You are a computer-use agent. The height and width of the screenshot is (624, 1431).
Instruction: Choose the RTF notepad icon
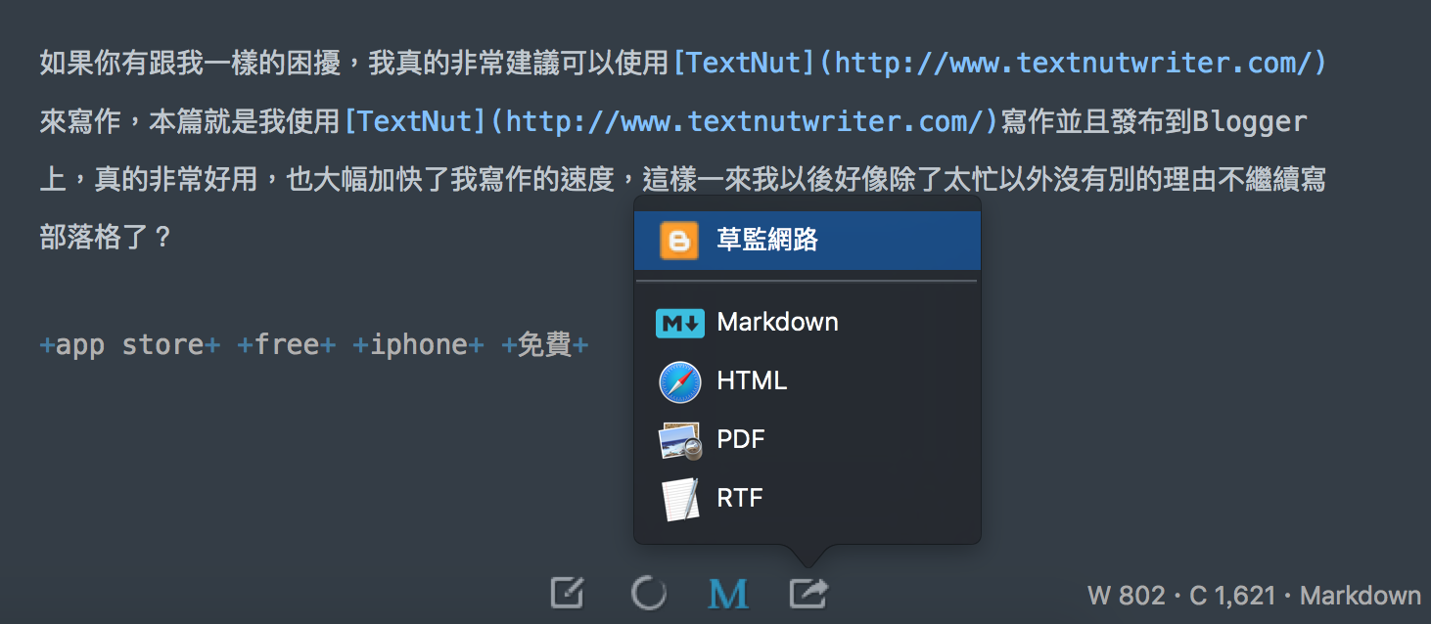pos(679,499)
